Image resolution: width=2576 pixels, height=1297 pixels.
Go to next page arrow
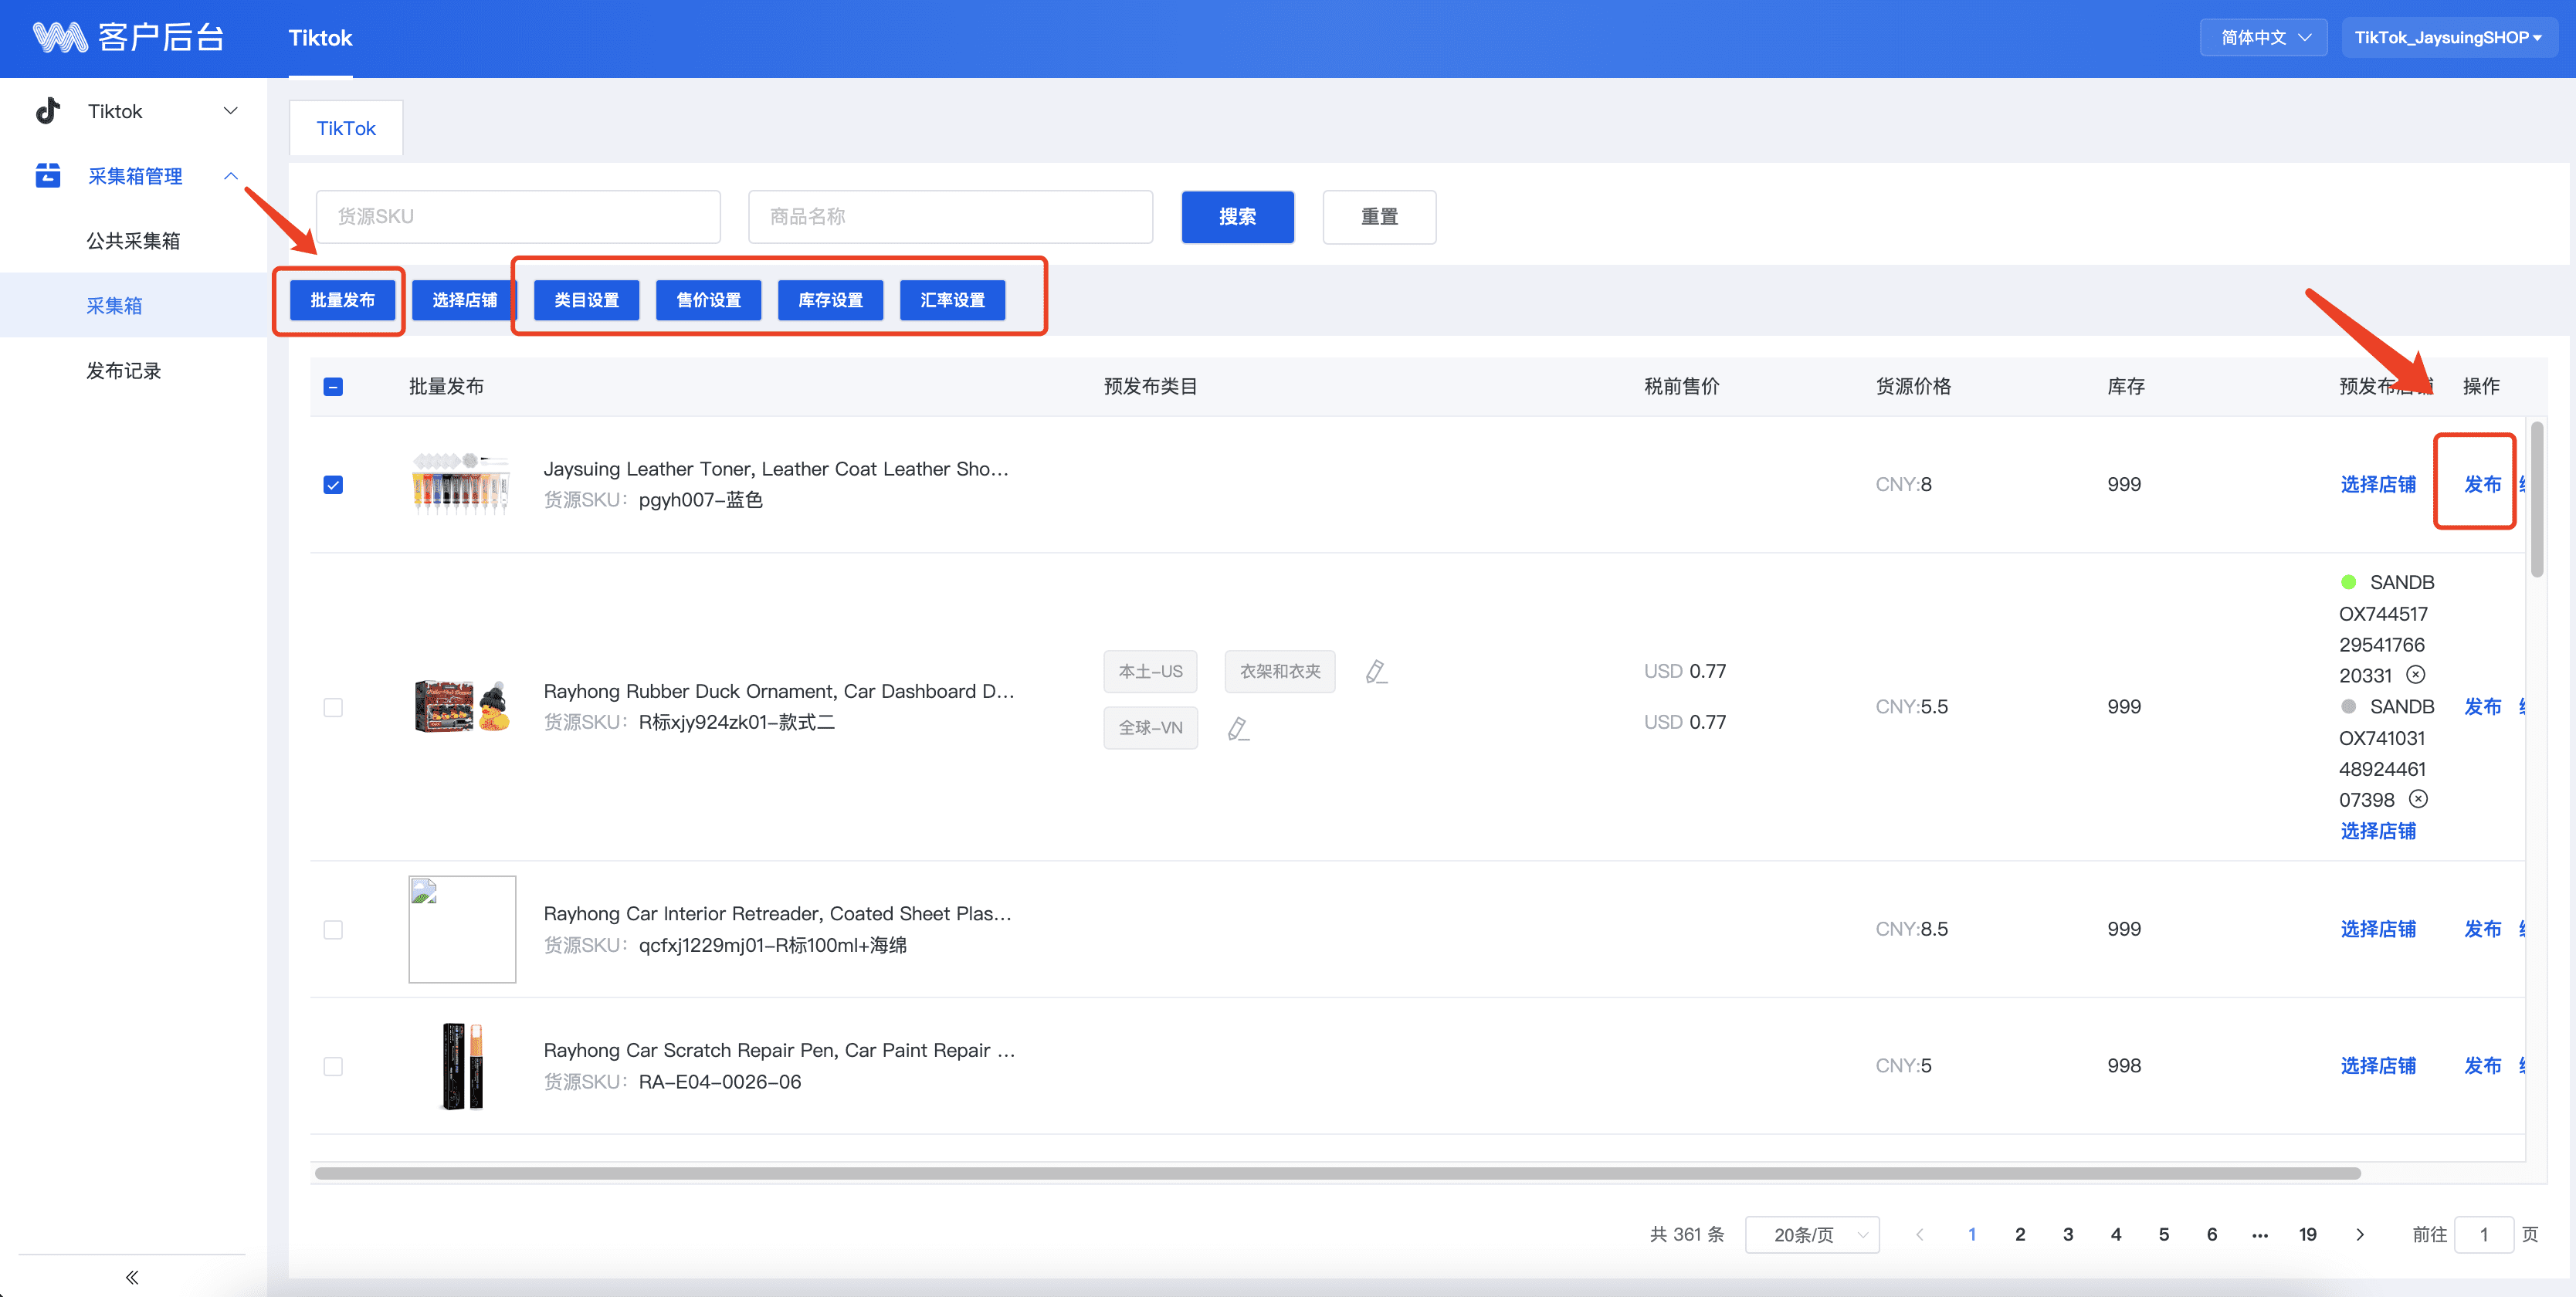(2360, 1235)
